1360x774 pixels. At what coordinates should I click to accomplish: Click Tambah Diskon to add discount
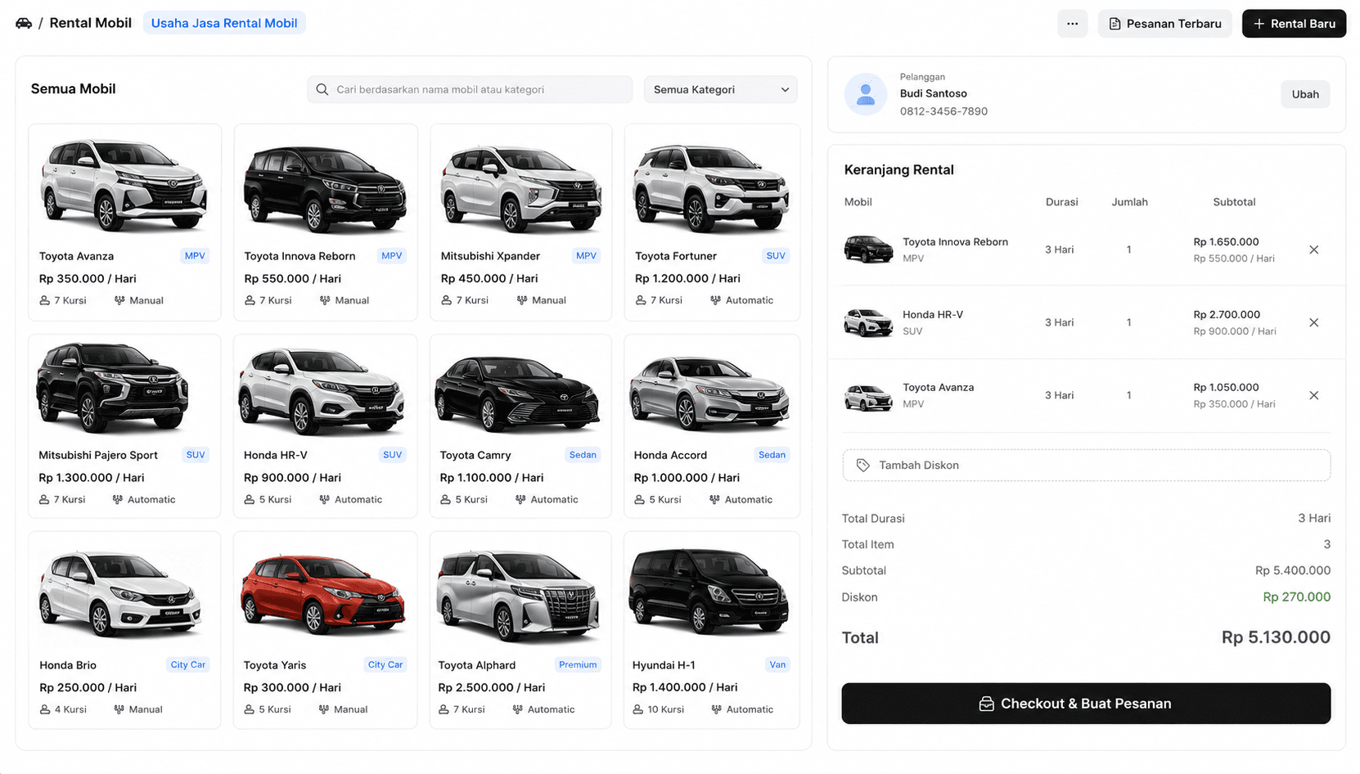coord(1086,465)
